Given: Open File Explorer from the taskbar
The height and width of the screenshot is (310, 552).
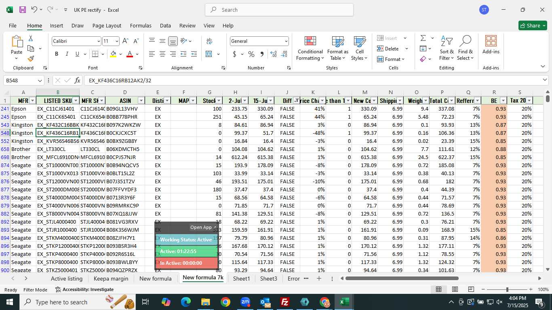Looking at the screenshot, I should tap(206, 302).
